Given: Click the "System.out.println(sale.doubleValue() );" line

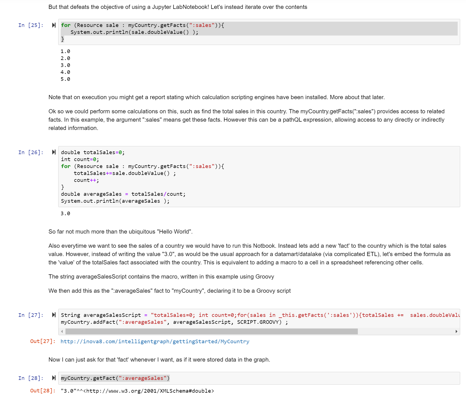Looking at the screenshot, I should [x=135, y=32].
